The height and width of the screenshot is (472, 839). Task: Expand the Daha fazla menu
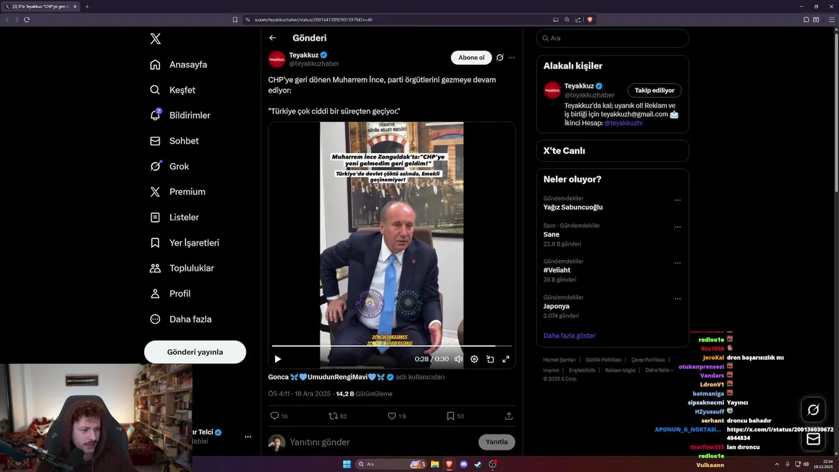(x=180, y=319)
